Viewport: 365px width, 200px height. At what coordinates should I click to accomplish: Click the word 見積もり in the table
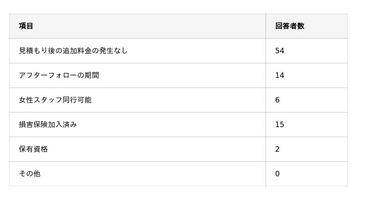point(33,51)
